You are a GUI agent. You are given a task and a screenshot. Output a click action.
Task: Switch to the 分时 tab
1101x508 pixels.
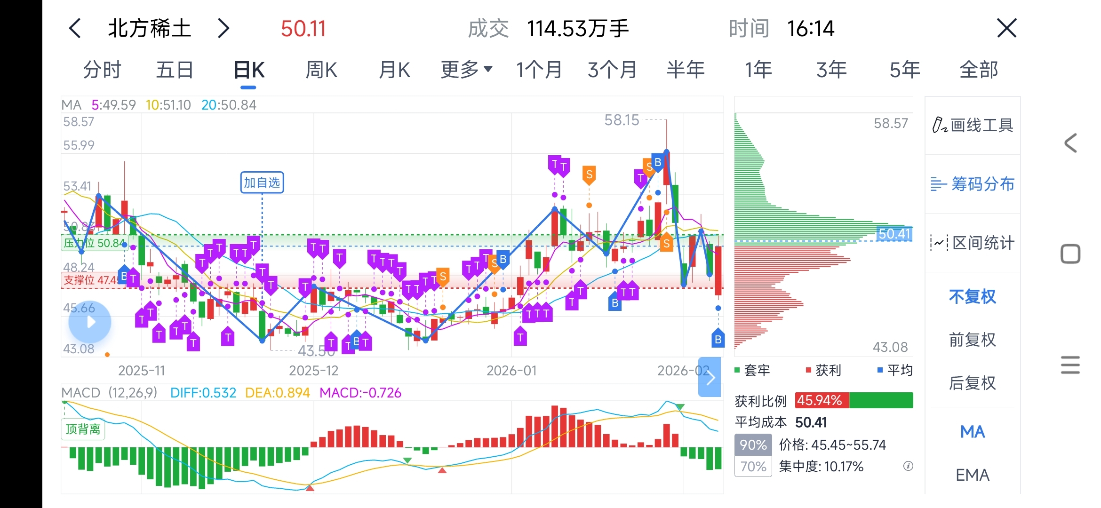[102, 70]
